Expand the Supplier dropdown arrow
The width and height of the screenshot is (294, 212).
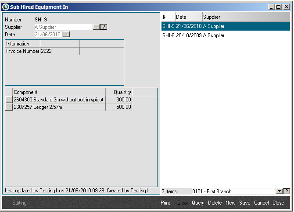coord(96,27)
